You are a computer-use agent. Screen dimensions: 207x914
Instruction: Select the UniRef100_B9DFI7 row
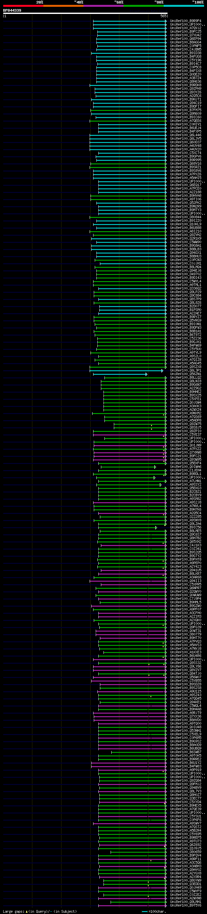(186, 106)
